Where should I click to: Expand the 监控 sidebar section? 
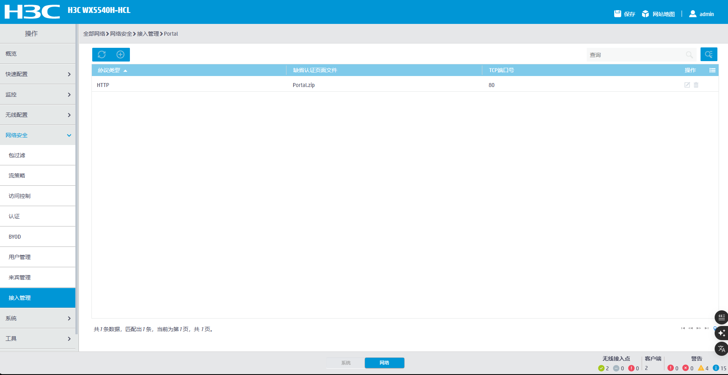coord(38,94)
